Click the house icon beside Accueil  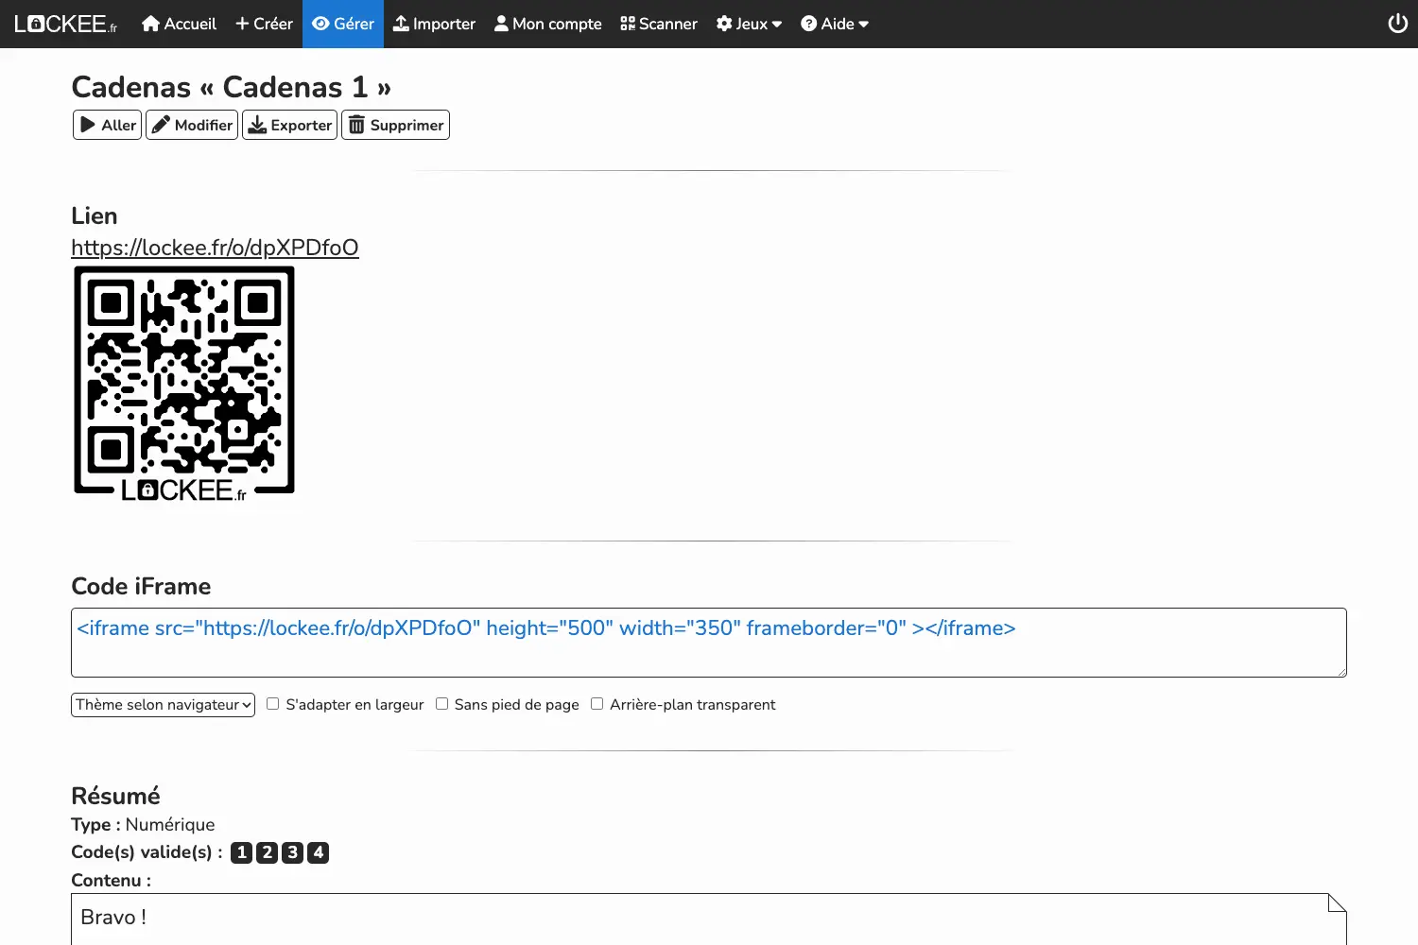pos(150,24)
